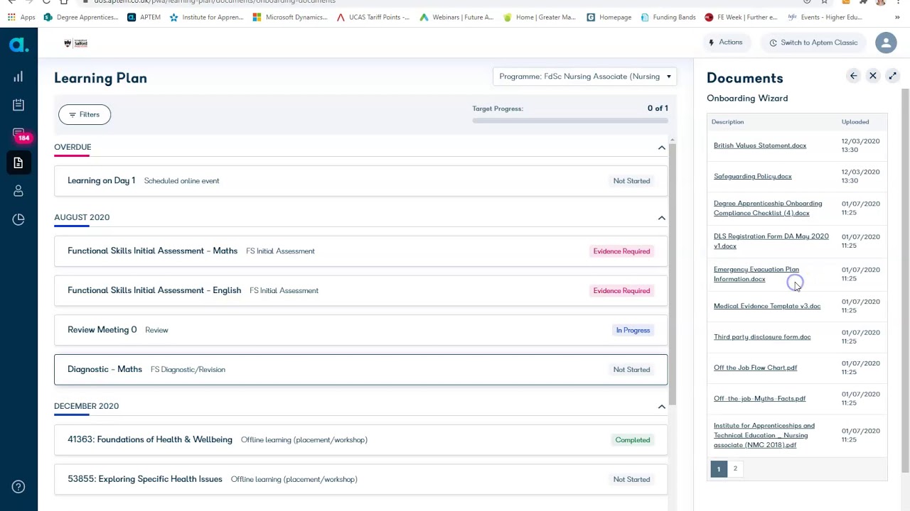This screenshot has height=511, width=910.
Task: Show more bookmarks chevron
Action: click(x=897, y=17)
